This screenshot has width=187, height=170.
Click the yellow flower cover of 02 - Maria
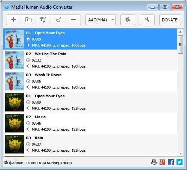click(x=15, y=123)
